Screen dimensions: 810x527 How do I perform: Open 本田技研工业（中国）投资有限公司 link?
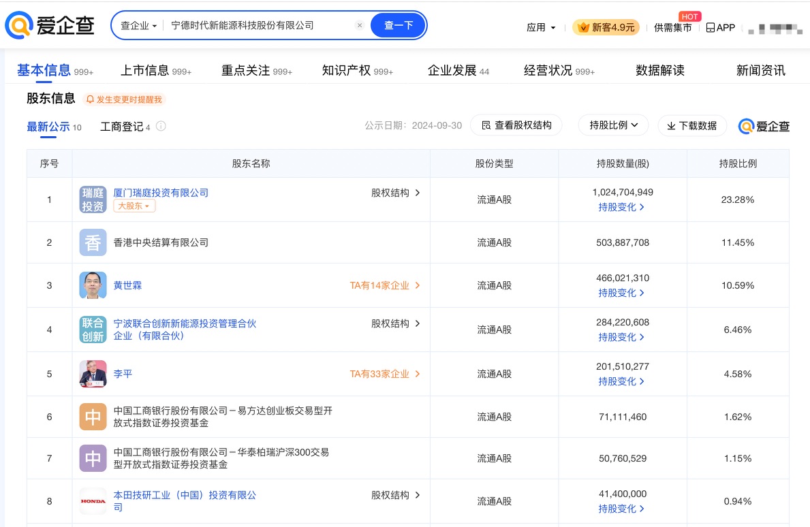click(185, 501)
